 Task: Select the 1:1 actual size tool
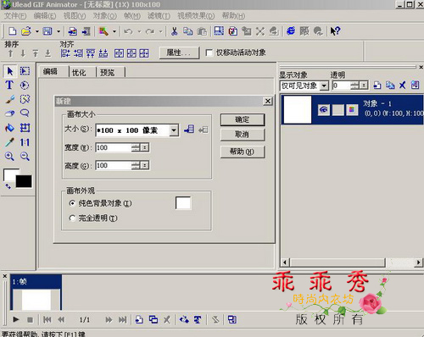tap(25, 142)
